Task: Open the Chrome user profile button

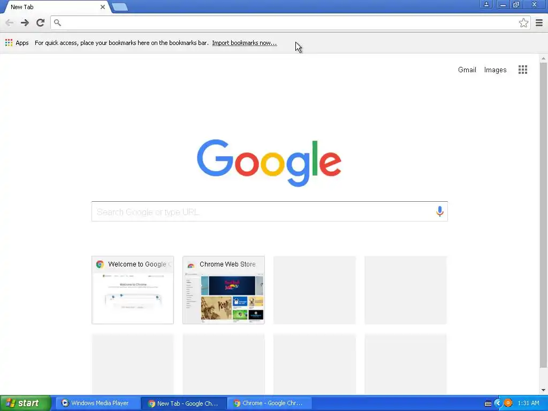Action: click(486, 4)
